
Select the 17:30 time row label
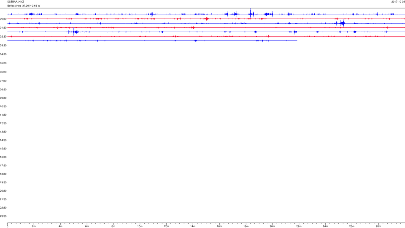3,166
